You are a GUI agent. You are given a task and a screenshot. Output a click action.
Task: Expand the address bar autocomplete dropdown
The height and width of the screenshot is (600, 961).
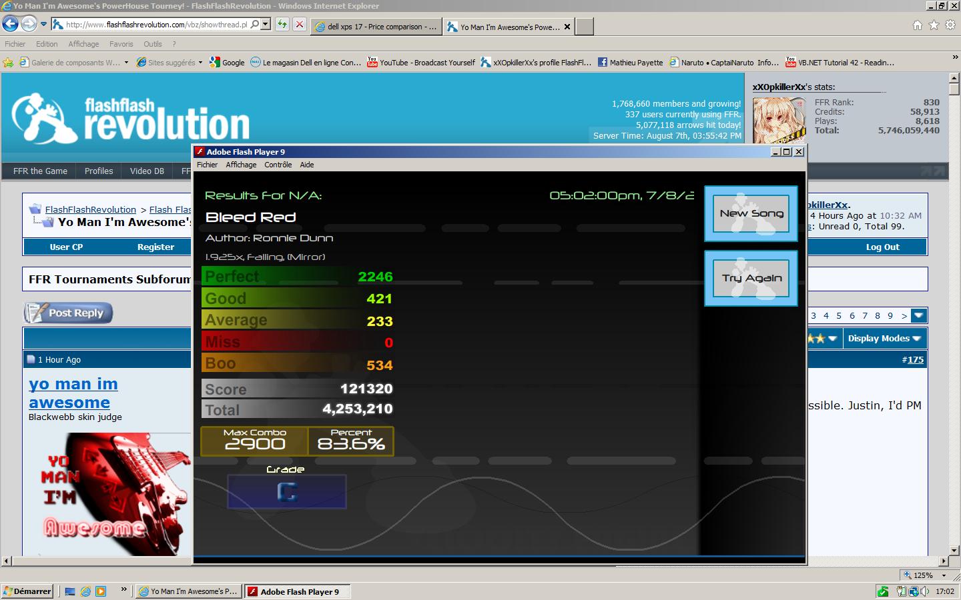pyautogui.click(x=266, y=25)
